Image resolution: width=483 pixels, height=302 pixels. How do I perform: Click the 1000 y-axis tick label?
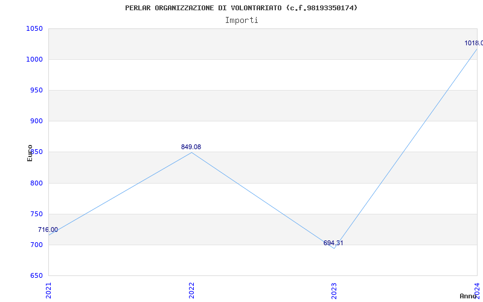pos(34,59)
